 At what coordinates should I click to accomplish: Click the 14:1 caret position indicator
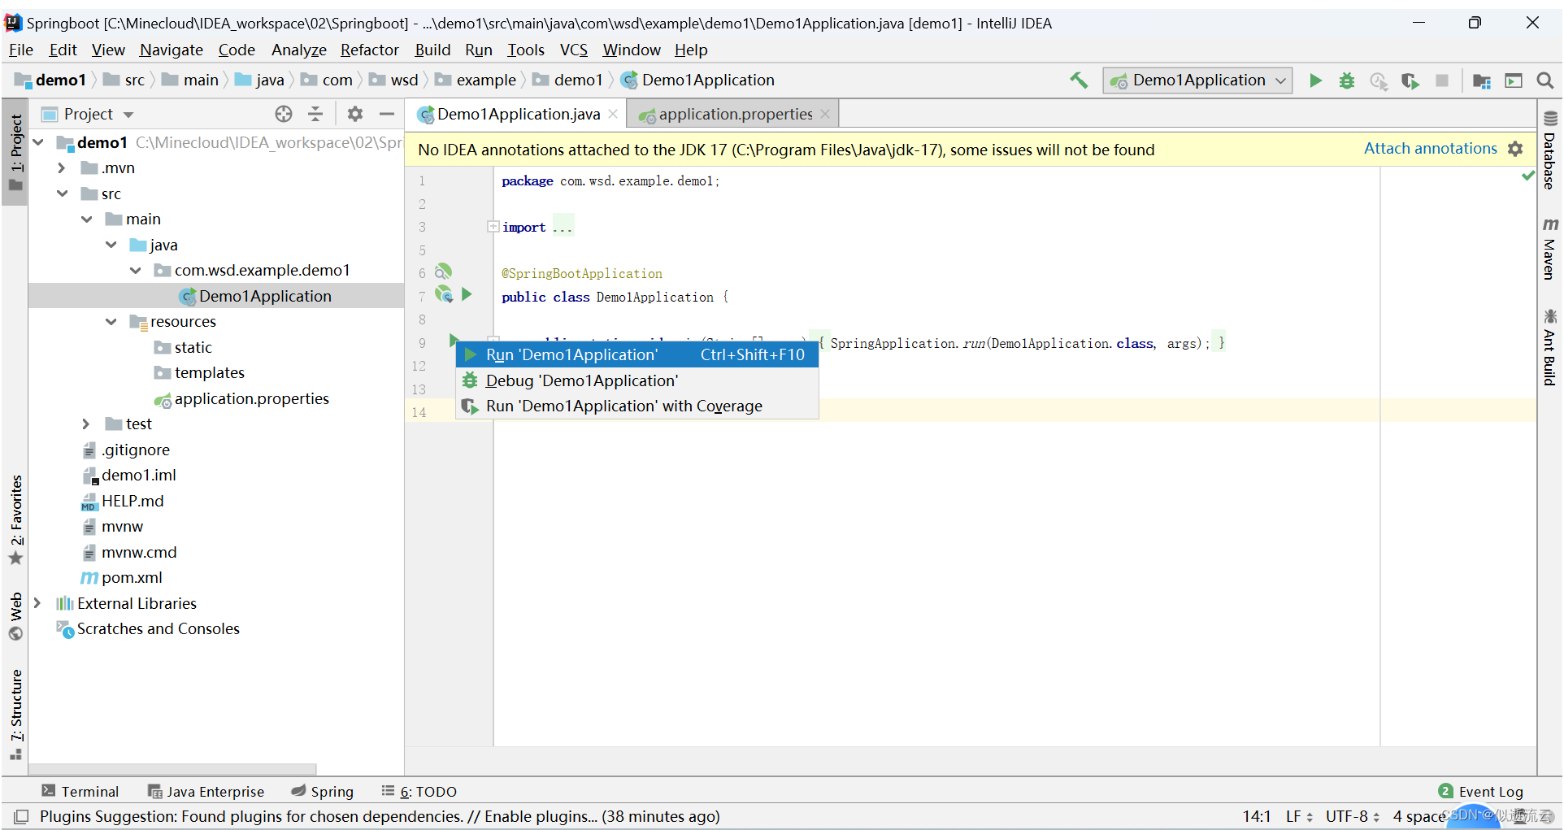point(1256,816)
